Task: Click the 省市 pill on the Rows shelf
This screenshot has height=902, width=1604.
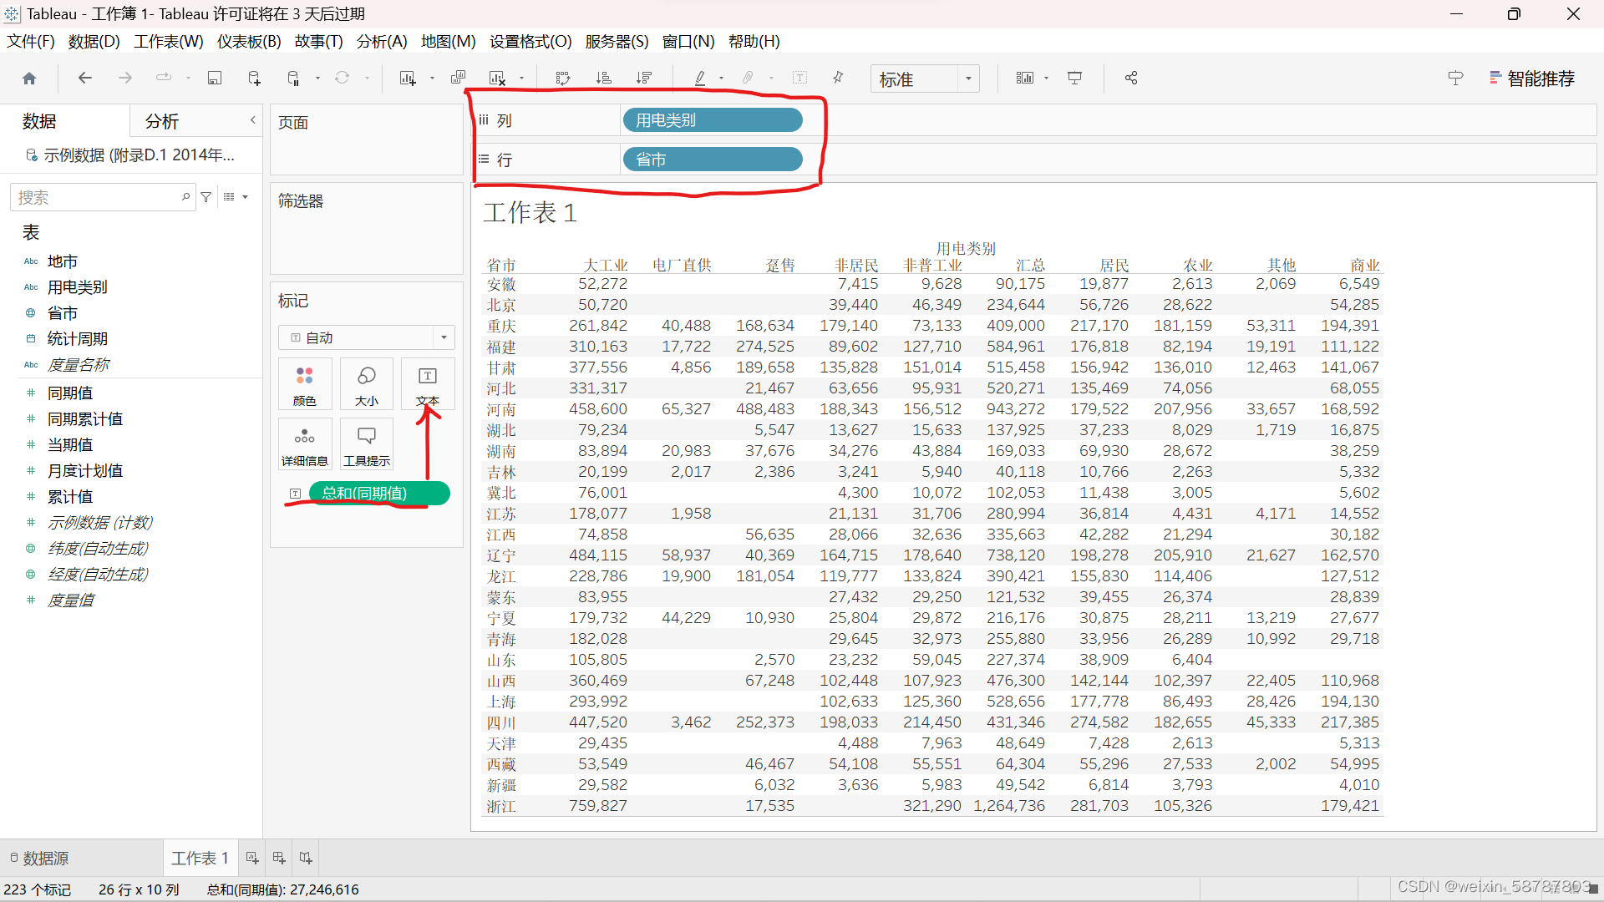Action: pyautogui.click(x=712, y=159)
